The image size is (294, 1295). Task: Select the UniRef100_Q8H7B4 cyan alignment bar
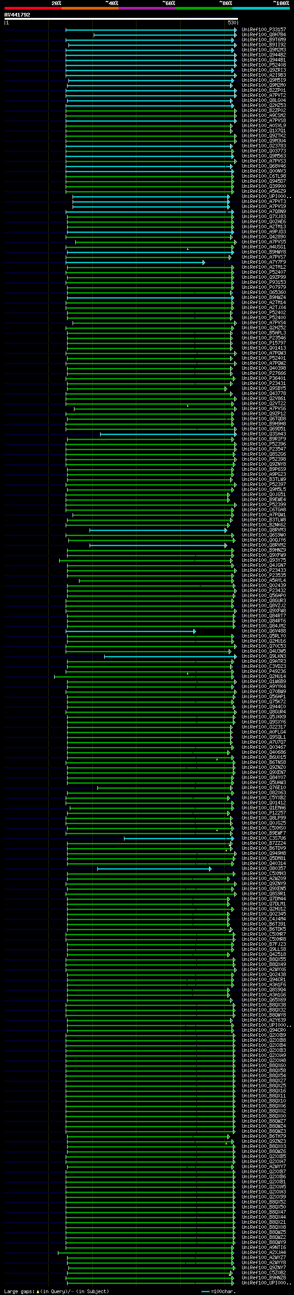165,35
